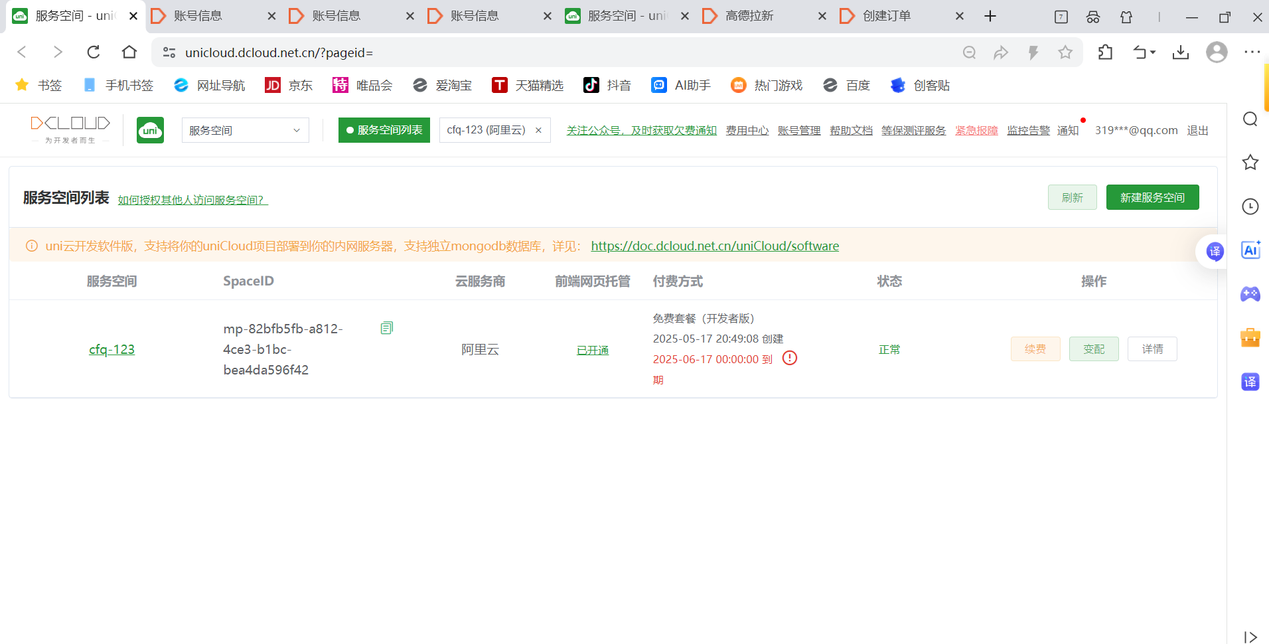Open the DCloud logo home link

(x=70, y=130)
